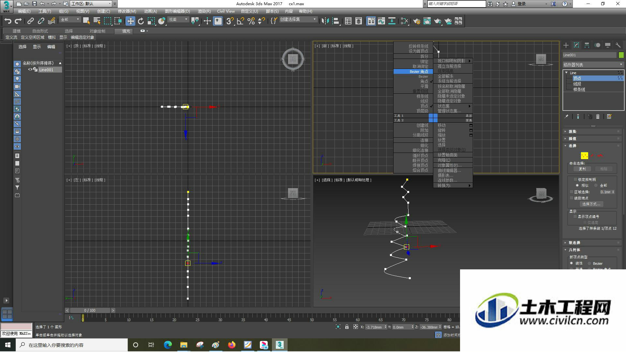This screenshot has width=626, height=352.
Task: Toggle the selection lock padlock icon
Action: pyautogui.click(x=347, y=327)
